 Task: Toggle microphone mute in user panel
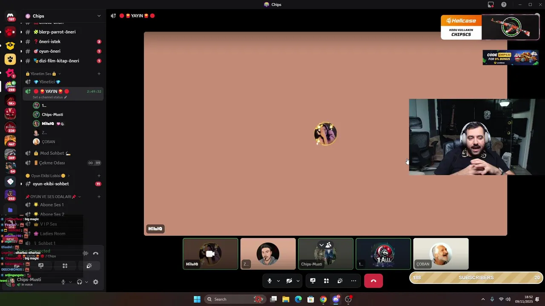63,282
